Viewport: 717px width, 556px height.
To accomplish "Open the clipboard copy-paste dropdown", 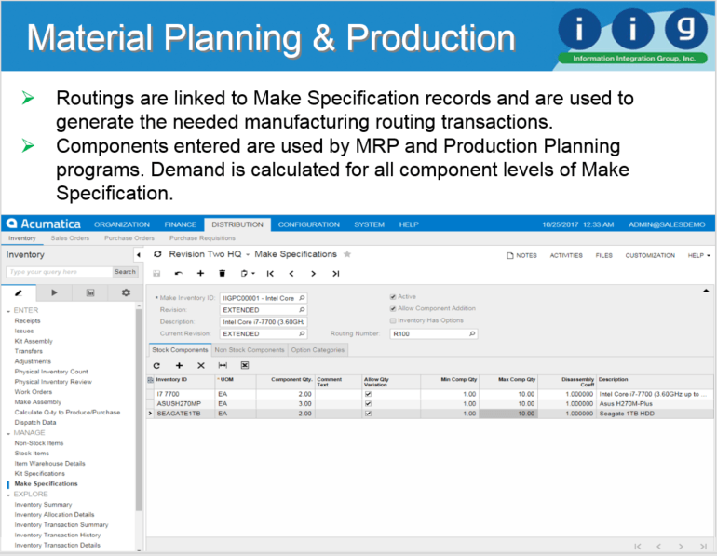I will point(248,274).
